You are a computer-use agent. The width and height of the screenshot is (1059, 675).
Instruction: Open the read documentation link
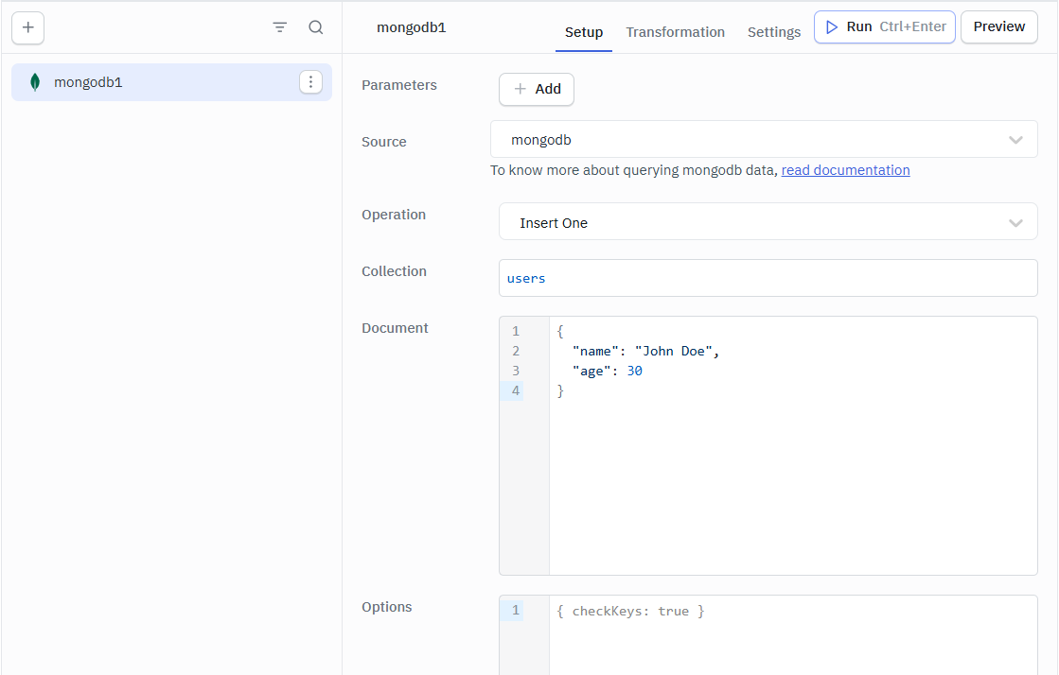coord(845,170)
